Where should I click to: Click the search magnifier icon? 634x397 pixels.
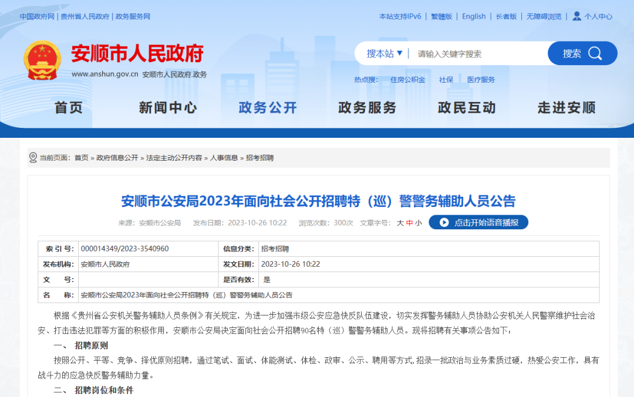pos(595,53)
